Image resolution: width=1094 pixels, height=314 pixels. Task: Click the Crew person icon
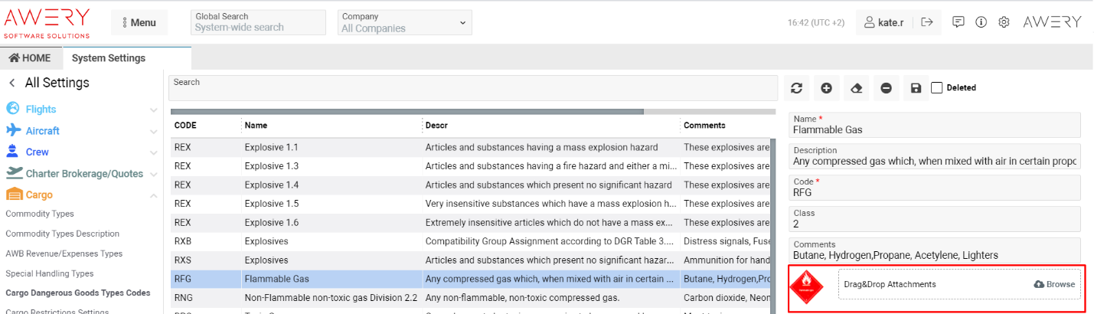tap(13, 152)
